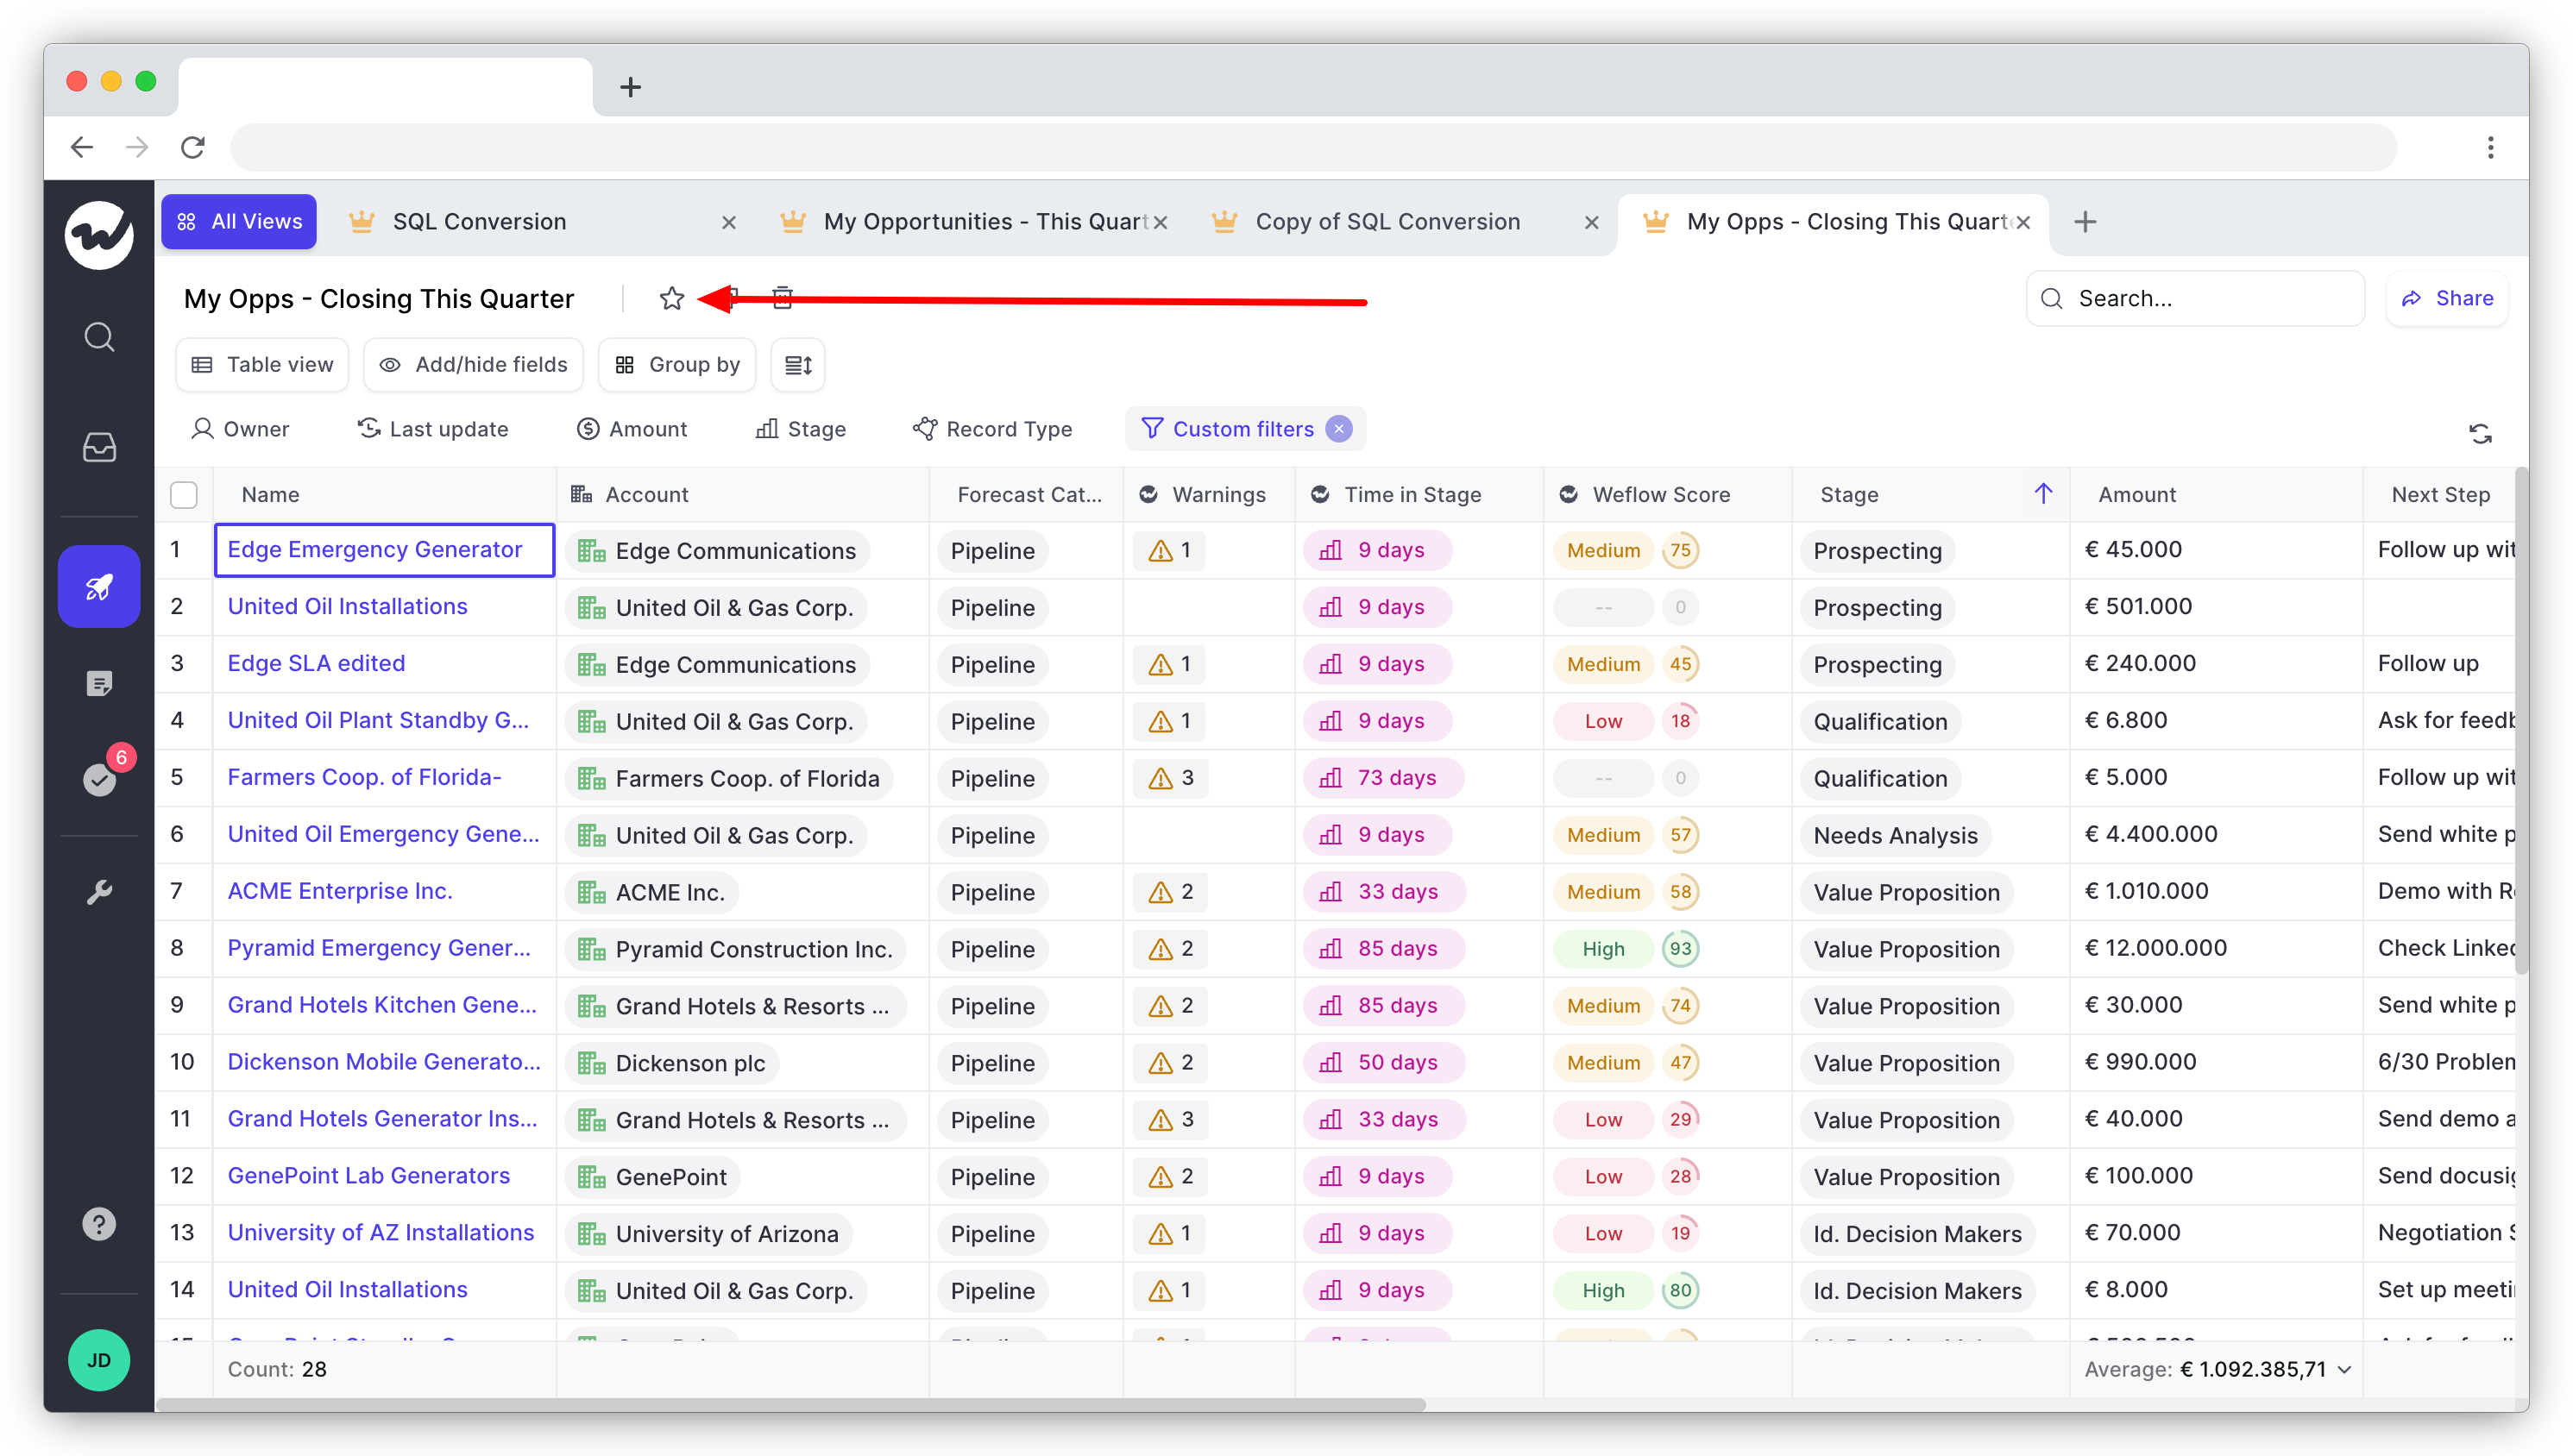The image size is (2573, 1456).
Task: Click the trash icon to delete view
Action: (x=783, y=298)
